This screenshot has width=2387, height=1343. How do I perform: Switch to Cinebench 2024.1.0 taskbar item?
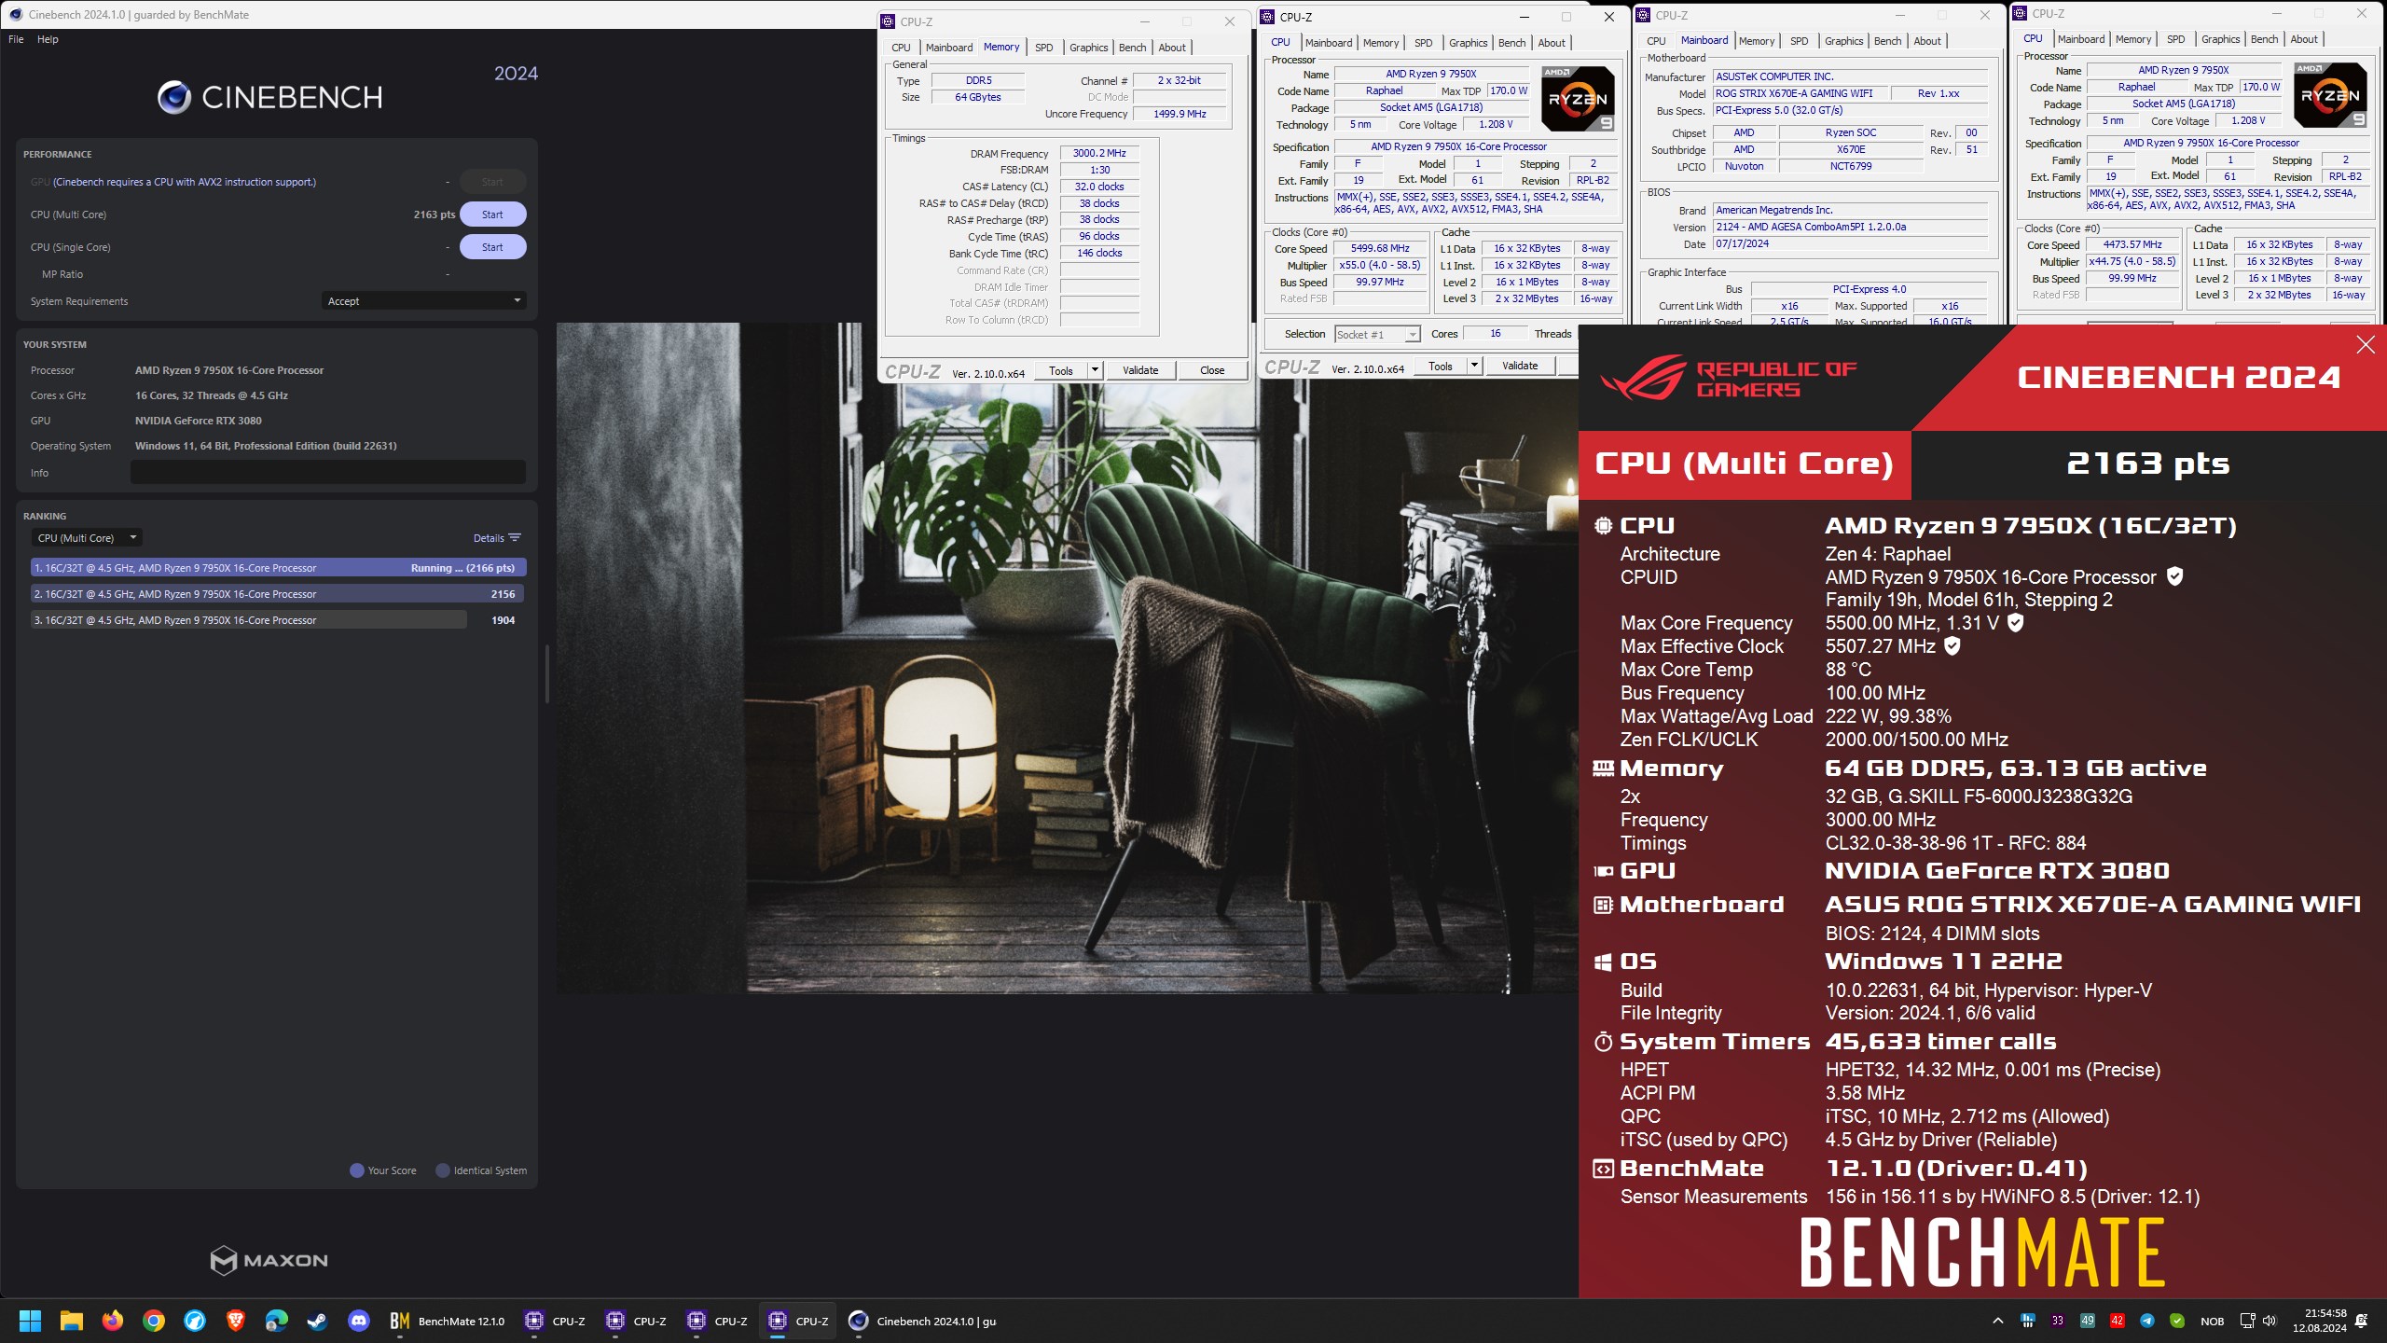(923, 1321)
